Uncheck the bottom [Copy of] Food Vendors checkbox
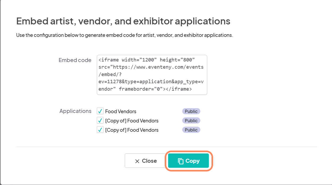 100,130
